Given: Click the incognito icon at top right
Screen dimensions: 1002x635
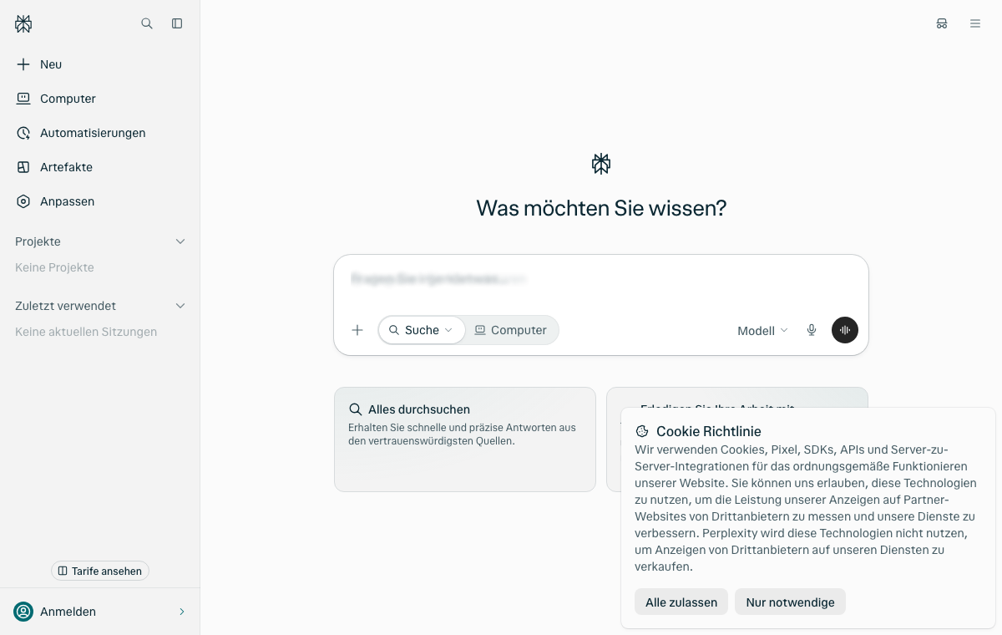Looking at the screenshot, I should [942, 23].
